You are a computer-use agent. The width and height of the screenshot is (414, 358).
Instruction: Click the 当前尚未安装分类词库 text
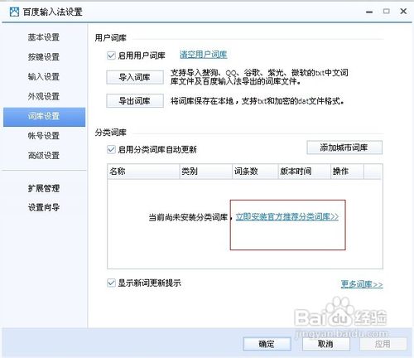click(188, 217)
